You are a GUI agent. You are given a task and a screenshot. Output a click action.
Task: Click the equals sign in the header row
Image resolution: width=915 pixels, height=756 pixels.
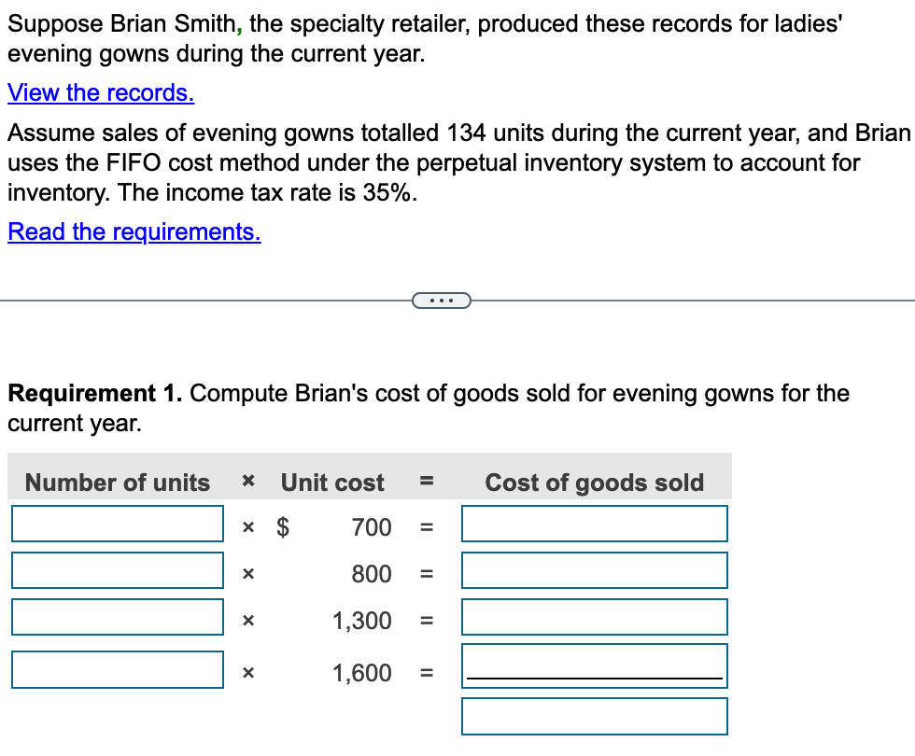(426, 483)
